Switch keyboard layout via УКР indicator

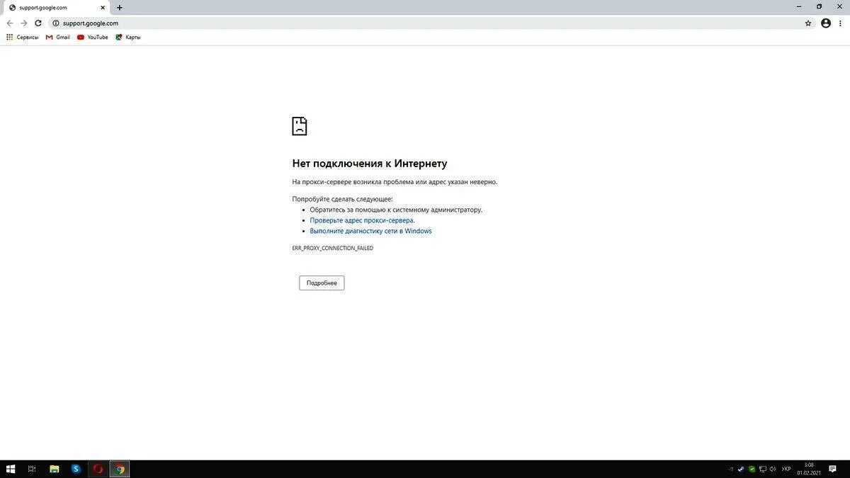(x=786, y=469)
